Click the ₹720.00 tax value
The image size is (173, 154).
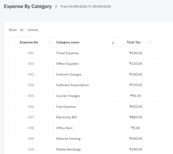click(x=136, y=85)
